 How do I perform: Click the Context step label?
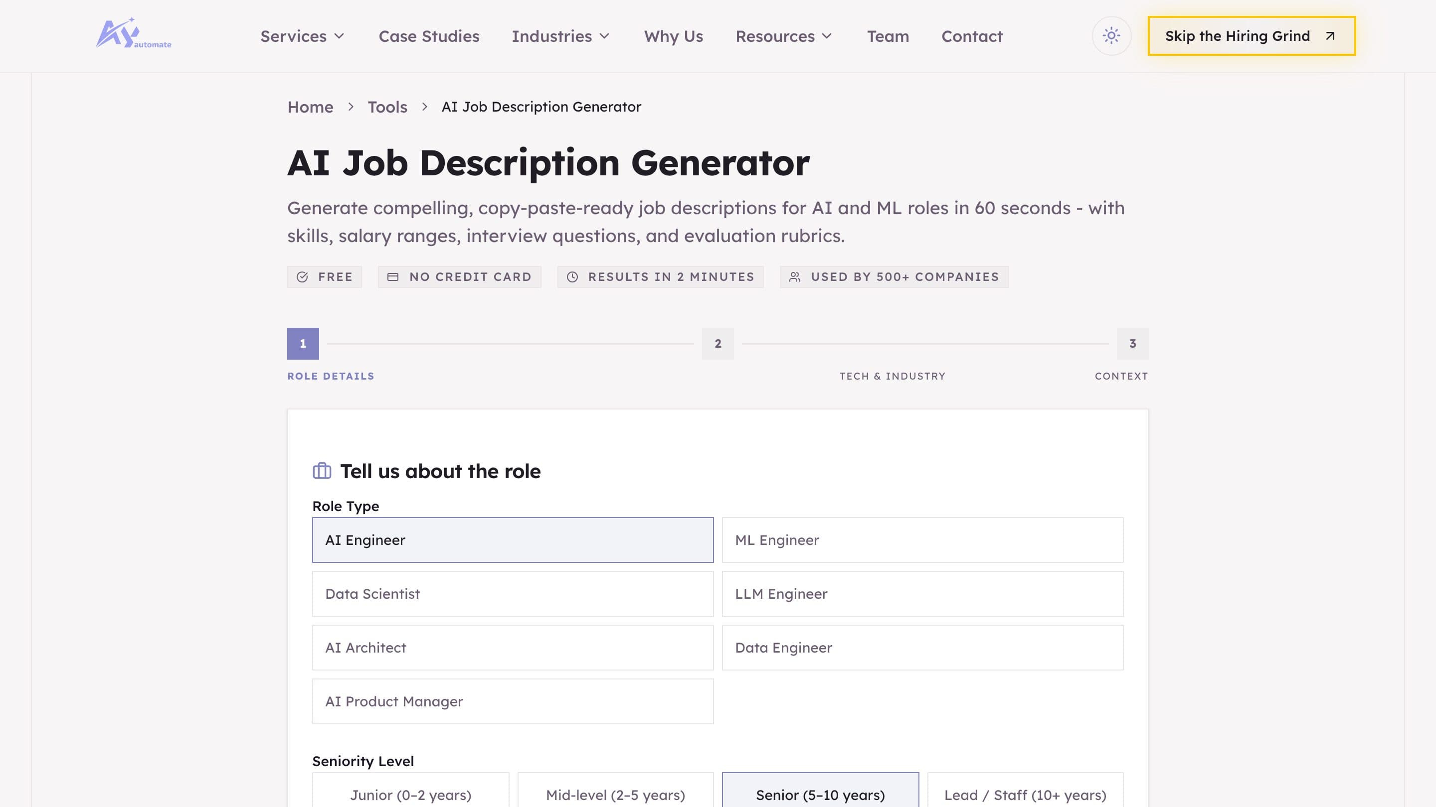(x=1121, y=376)
